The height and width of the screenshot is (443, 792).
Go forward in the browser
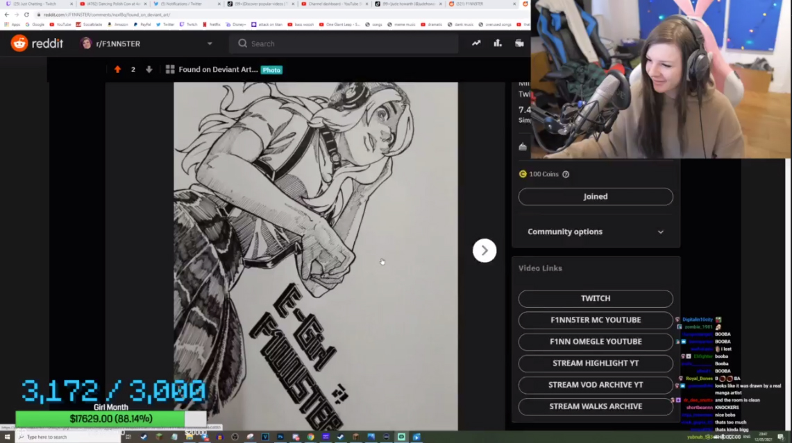tap(16, 15)
